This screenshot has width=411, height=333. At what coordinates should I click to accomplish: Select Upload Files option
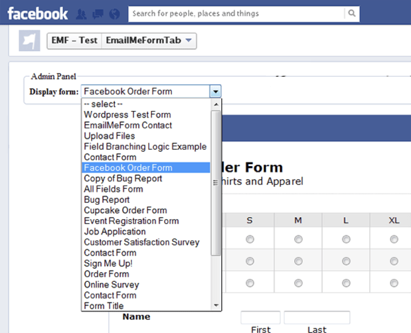[x=146, y=136]
